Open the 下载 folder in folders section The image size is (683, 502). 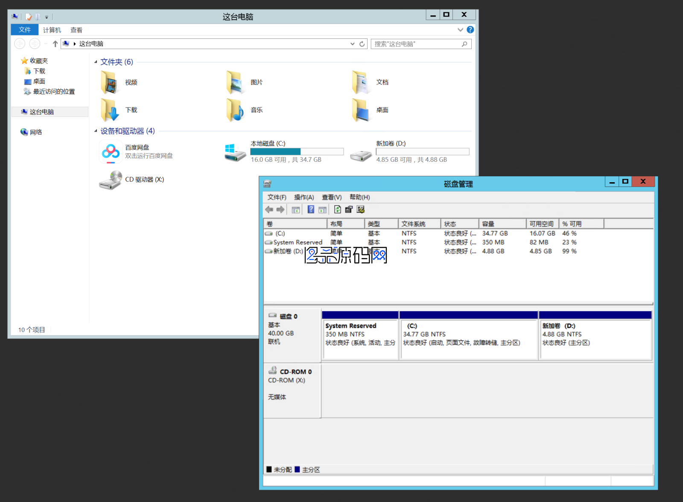[110, 110]
